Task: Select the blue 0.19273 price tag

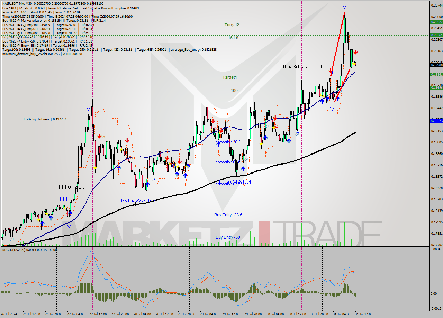Action: (x=436, y=121)
